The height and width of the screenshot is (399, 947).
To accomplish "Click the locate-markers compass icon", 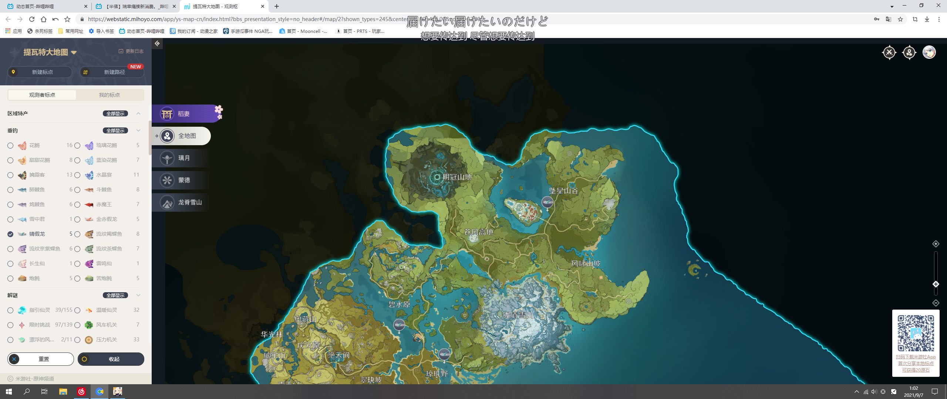I will pyautogui.click(x=909, y=52).
